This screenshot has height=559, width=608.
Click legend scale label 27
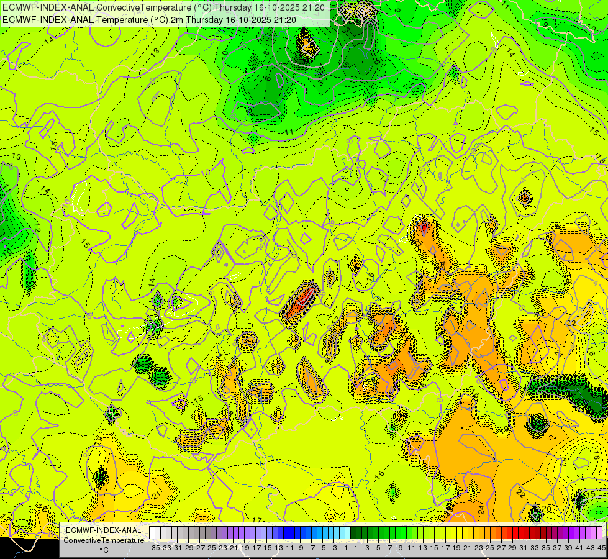click(x=501, y=548)
